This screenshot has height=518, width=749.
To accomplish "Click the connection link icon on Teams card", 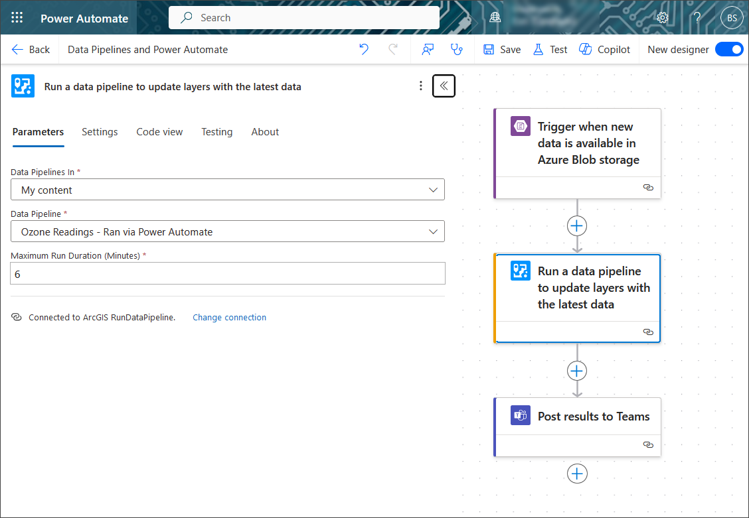I will pyautogui.click(x=648, y=444).
